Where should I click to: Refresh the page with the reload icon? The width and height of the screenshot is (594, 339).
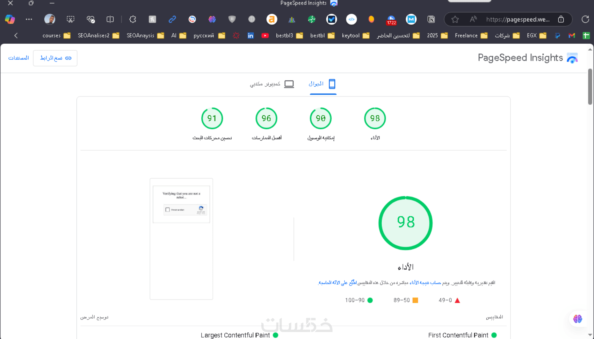coord(585,19)
